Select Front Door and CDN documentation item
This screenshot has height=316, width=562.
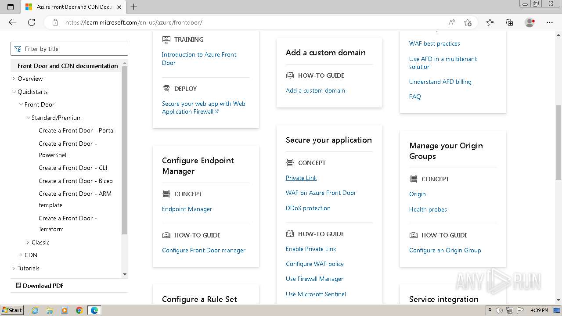click(68, 66)
